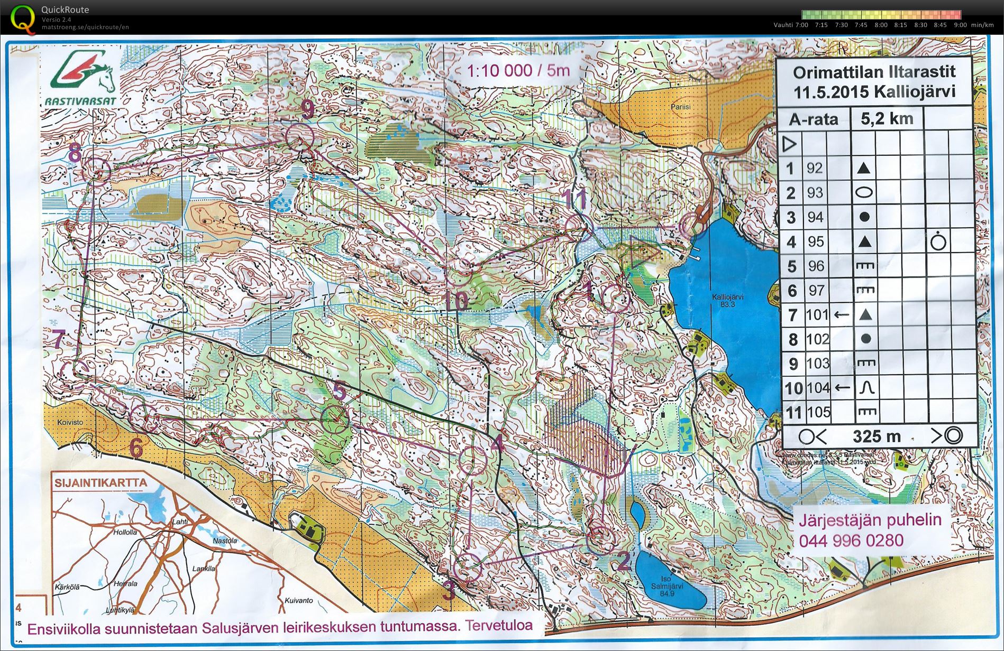This screenshot has width=1004, height=651.
Task: Click Nastola on the locator map
Action: tap(224, 541)
